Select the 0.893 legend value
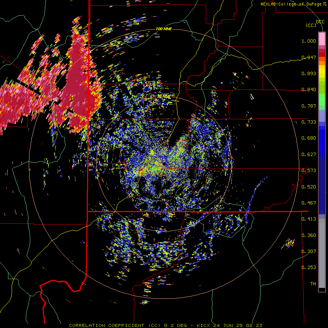Viewport: 328px width, 328px height. coord(309,73)
